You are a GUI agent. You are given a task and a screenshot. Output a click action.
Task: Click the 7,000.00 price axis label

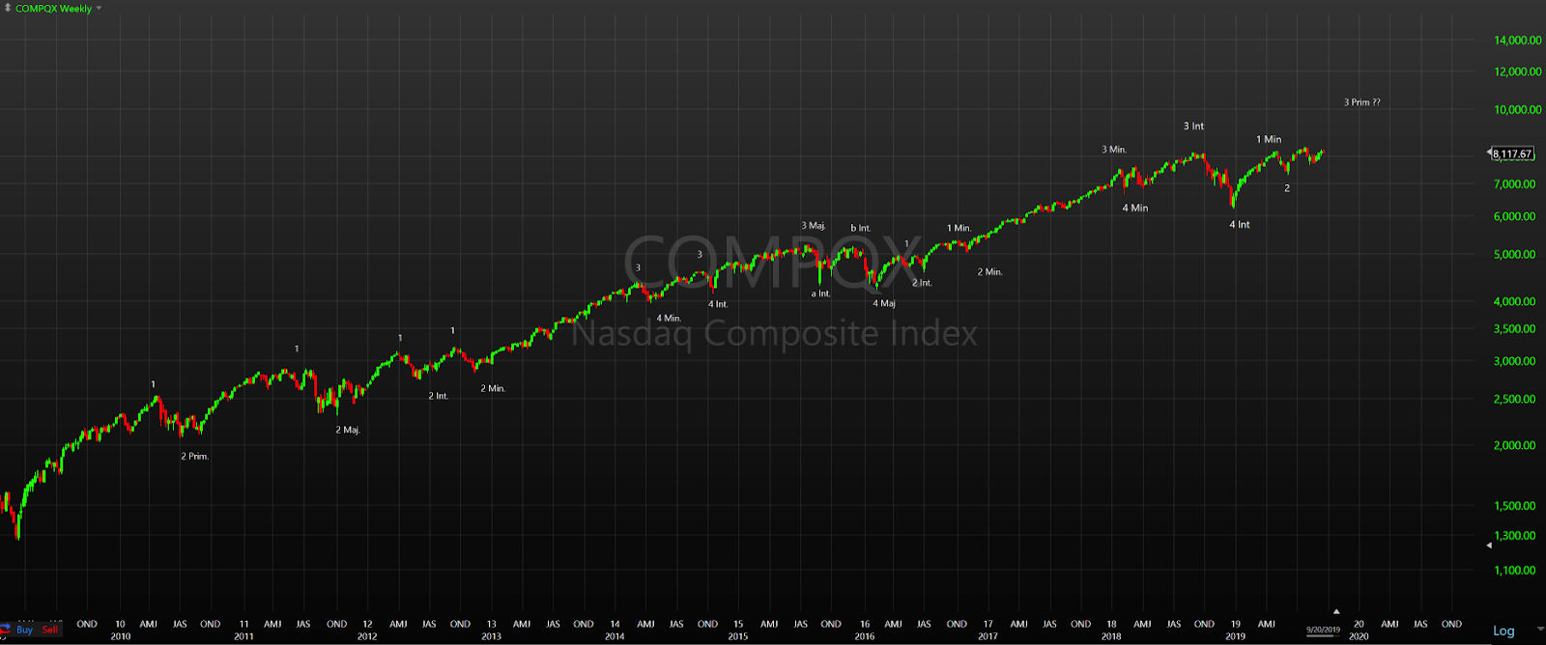tap(1514, 184)
